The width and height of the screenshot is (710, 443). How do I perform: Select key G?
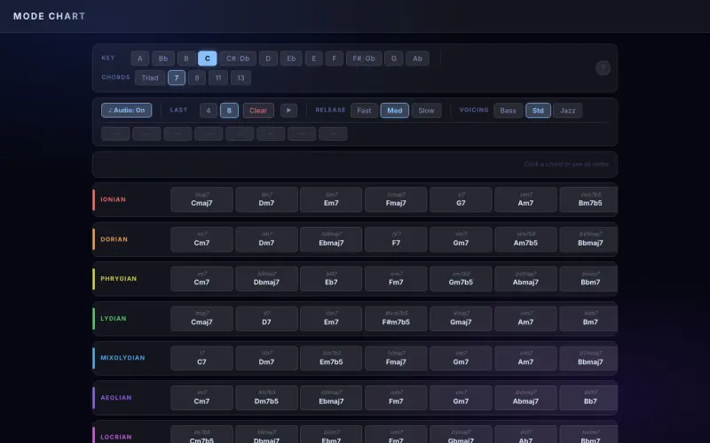pyautogui.click(x=394, y=58)
